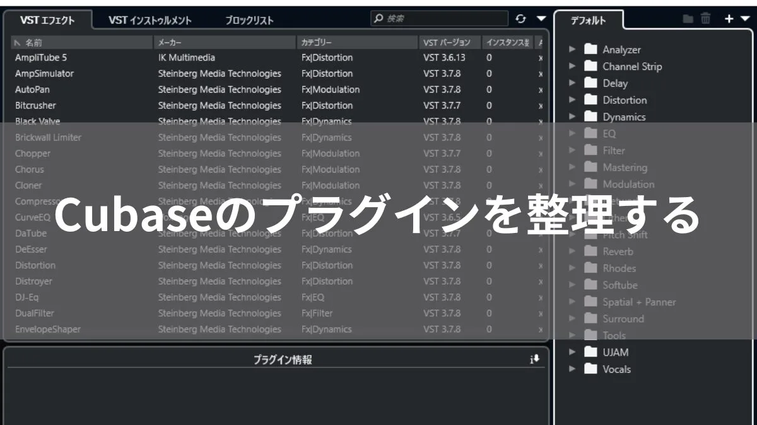This screenshot has width=757, height=425.
Task: Click the Spatial + Panner folder icon
Action: click(590, 302)
